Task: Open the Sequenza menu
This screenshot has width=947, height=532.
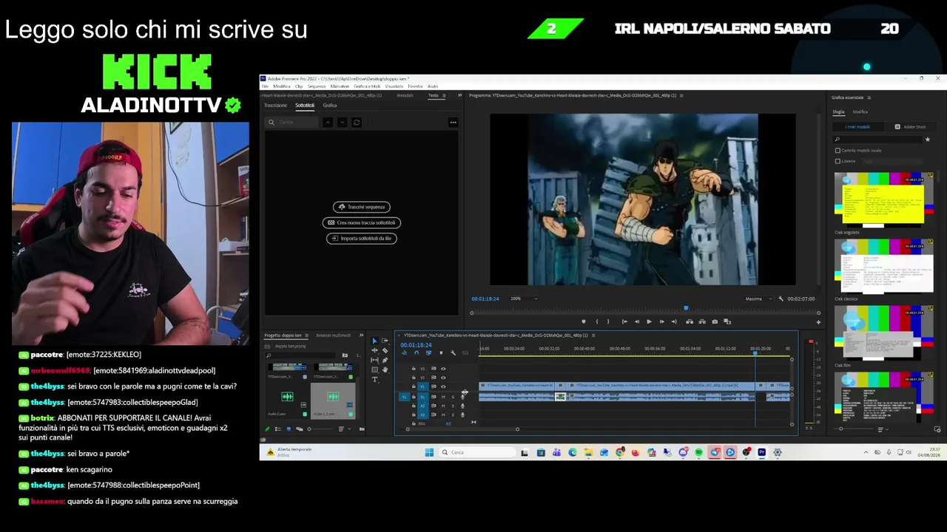Action: (317, 86)
